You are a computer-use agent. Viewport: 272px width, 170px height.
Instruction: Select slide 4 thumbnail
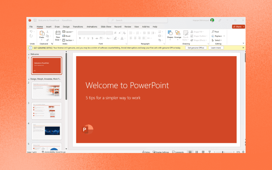pos(47,131)
